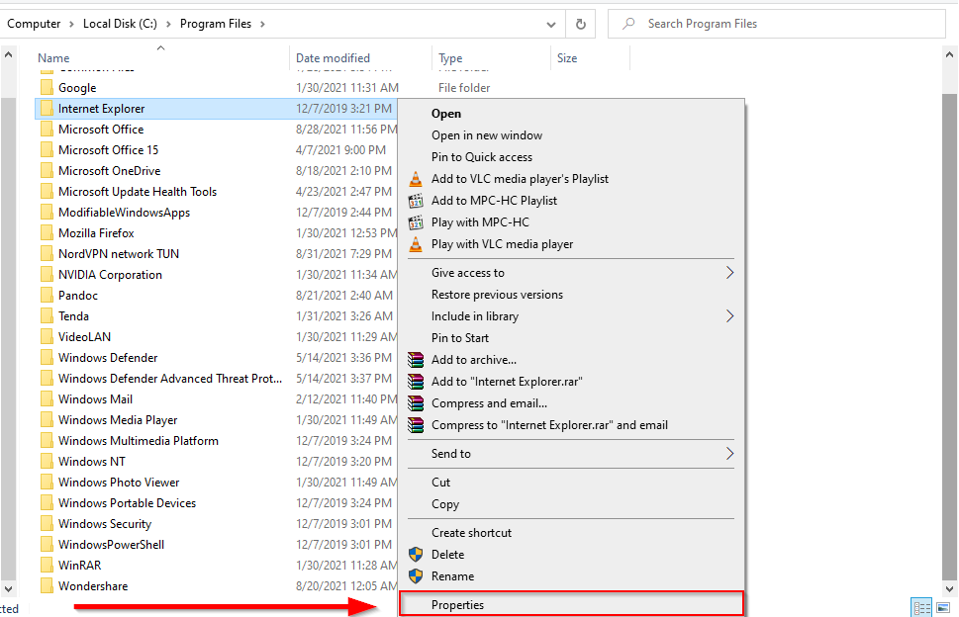Expand the Give access to submenu arrow
Image resolution: width=959 pixels, height=617 pixels.
pos(729,273)
